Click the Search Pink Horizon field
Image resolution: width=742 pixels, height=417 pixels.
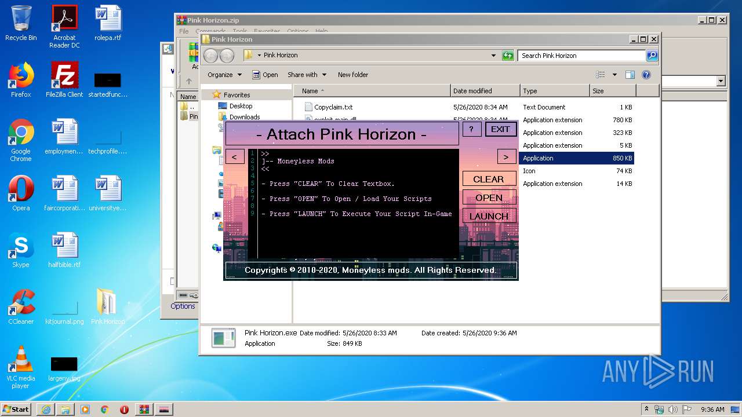tap(581, 56)
